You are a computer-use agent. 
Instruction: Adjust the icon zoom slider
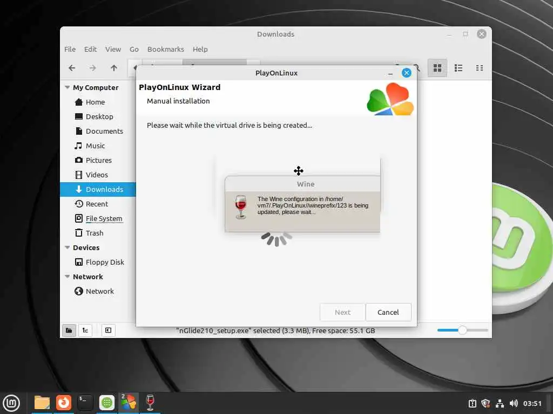[462, 330]
